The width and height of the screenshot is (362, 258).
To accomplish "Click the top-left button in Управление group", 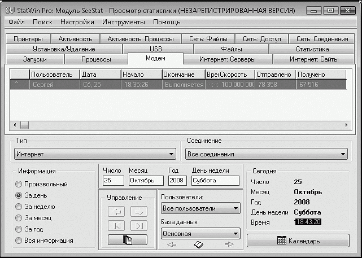I will tap(115, 212).
